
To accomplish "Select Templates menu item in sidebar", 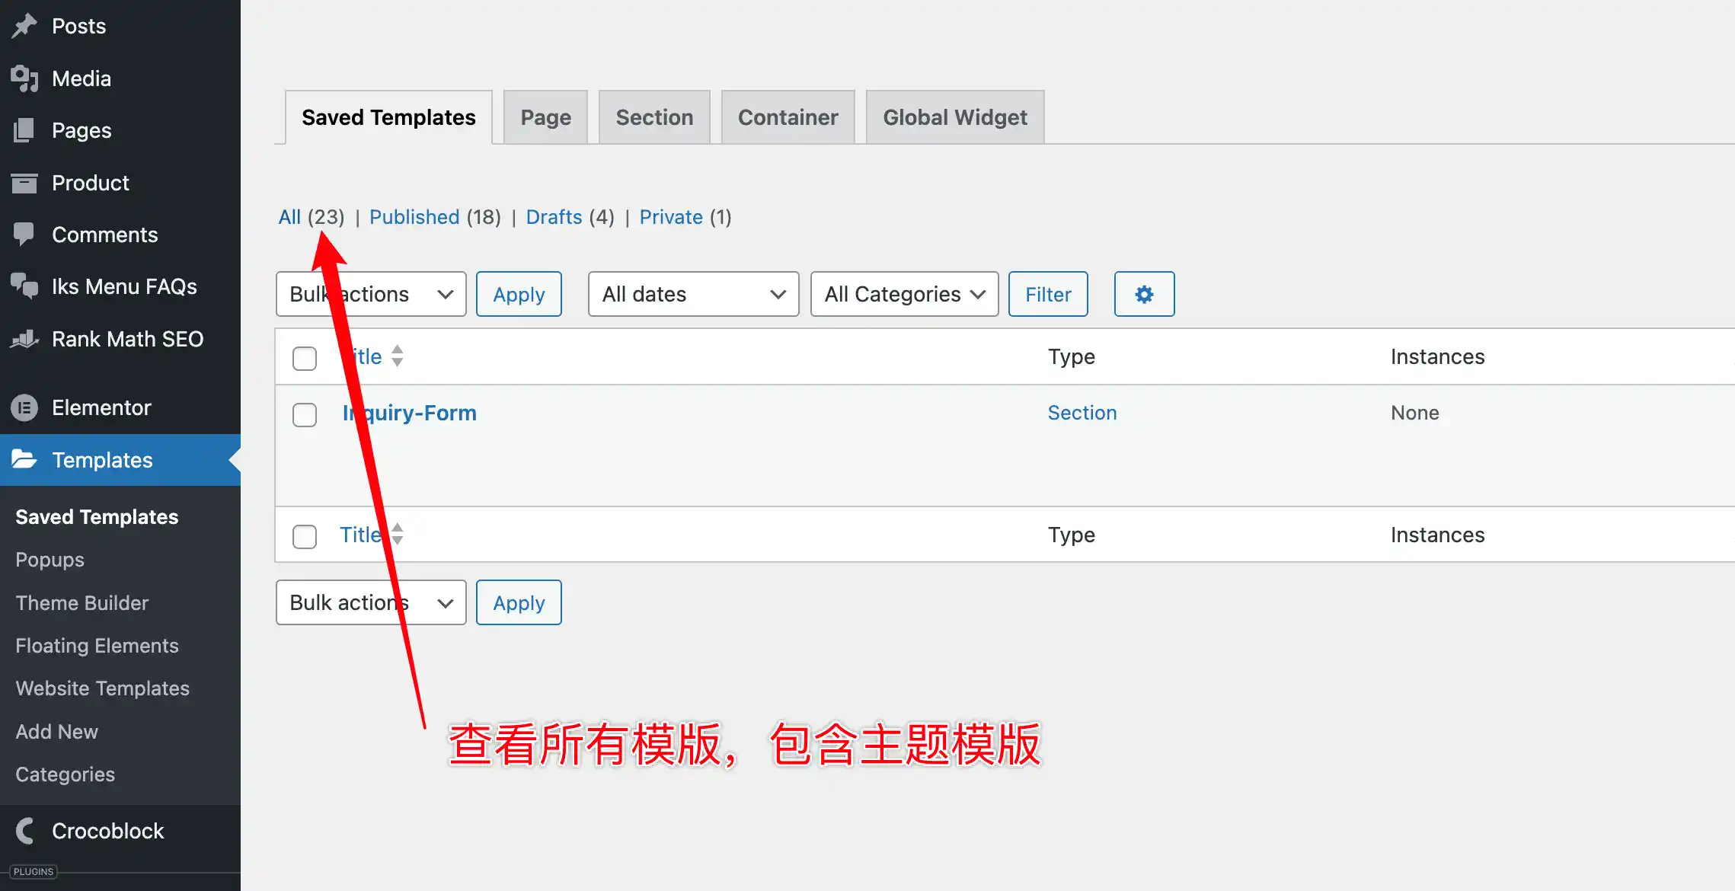I will click(x=120, y=459).
